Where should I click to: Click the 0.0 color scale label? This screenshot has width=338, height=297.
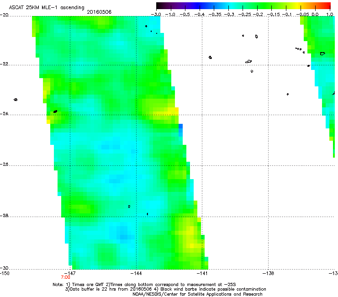315,15
